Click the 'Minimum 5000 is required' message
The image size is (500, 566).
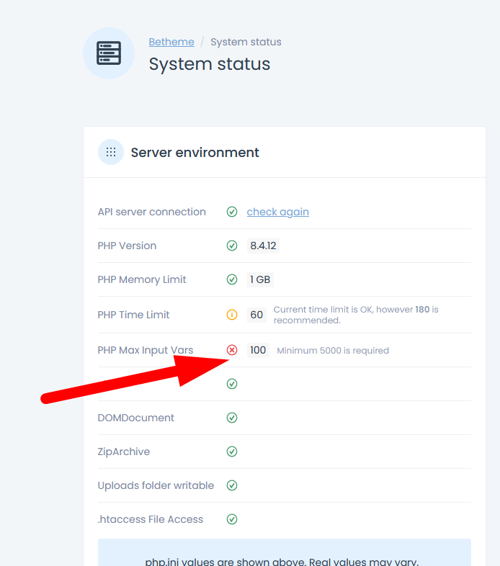click(333, 351)
